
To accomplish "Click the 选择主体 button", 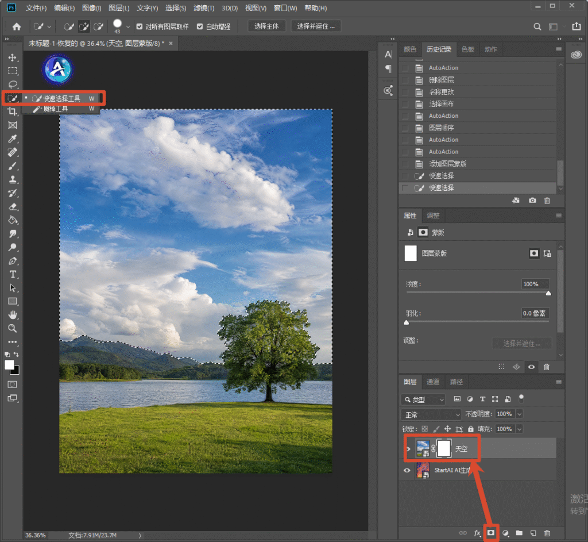I will pyautogui.click(x=266, y=26).
